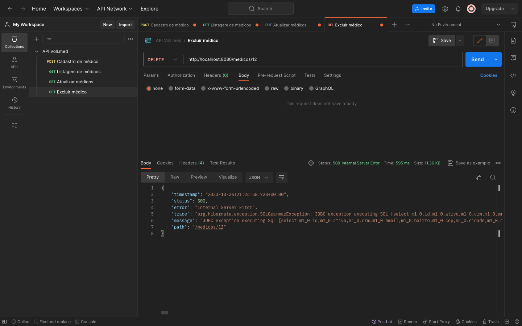Open the notifications bell icon
Viewport: 522px width, 326px height.
458,9
